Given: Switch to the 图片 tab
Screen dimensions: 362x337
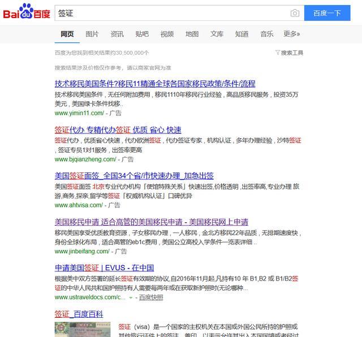Looking at the screenshot, I should click(92, 34).
